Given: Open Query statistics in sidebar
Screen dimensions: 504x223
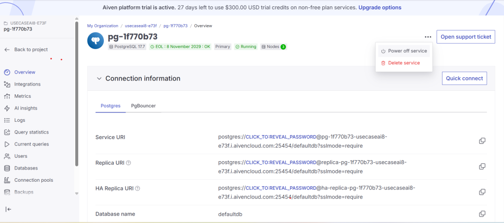Looking at the screenshot, I should click(31, 132).
